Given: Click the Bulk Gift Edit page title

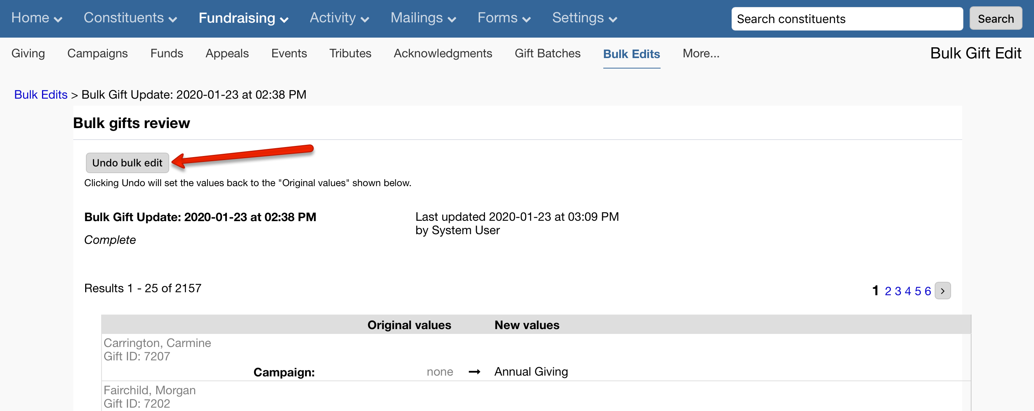Looking at the screenshot, I should [975, 53].
